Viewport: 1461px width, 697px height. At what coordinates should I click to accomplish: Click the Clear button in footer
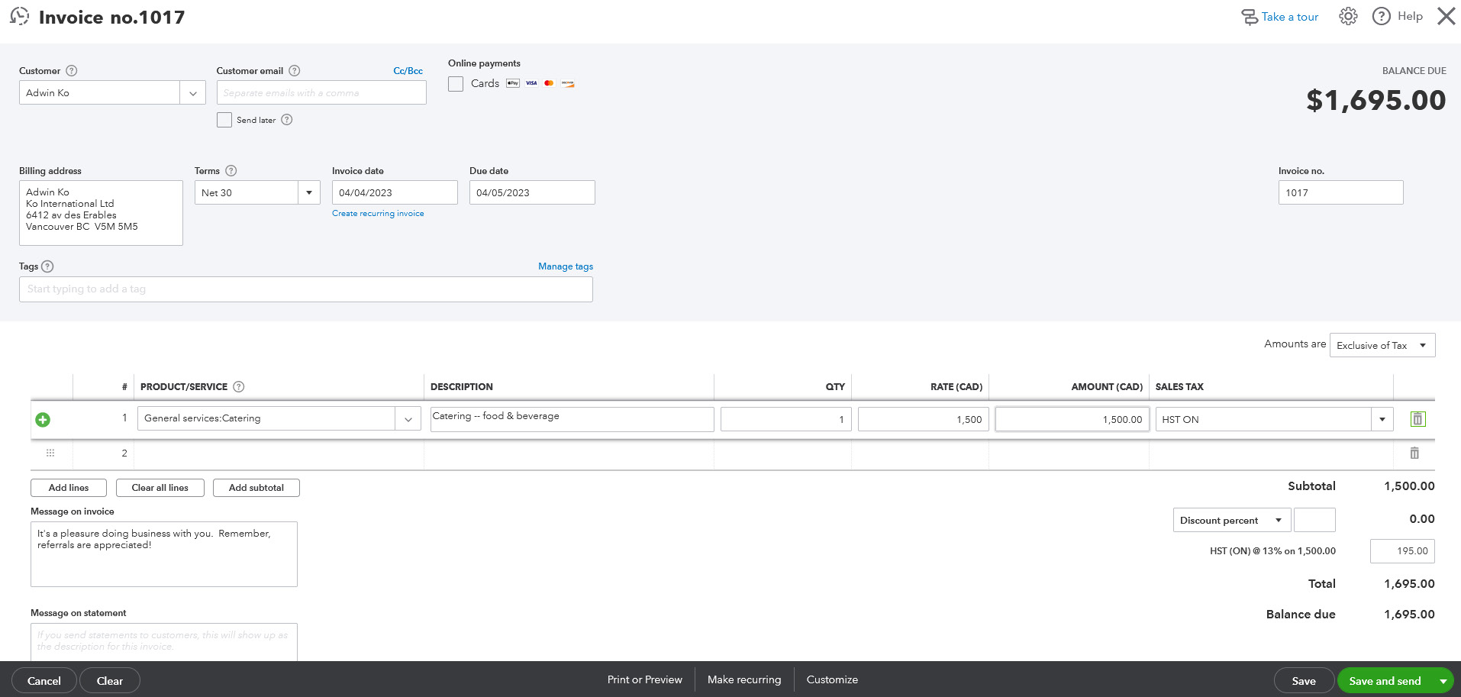click(x=110, y=681)
